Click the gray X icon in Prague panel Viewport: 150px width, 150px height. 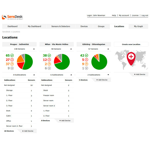pos(12,68)
